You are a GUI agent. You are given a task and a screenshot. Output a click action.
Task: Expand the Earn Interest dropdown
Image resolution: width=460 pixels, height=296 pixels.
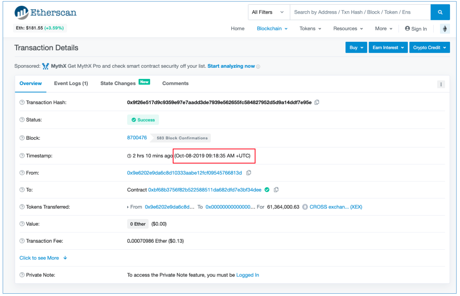pos(388,47)
